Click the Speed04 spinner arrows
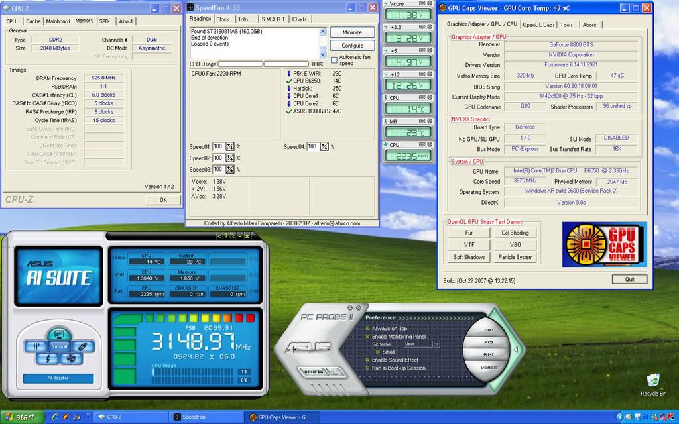679x424 pixels. pos(324,147)
